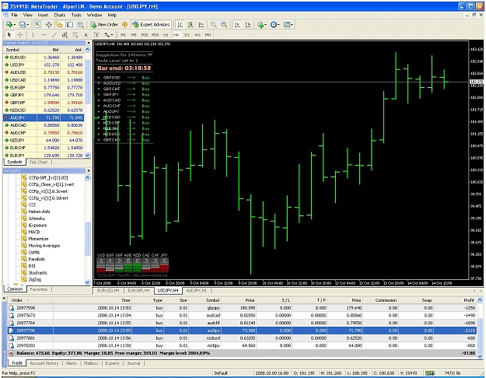
Task: Select the trendline drawing tool
Action: click(54, 35)
